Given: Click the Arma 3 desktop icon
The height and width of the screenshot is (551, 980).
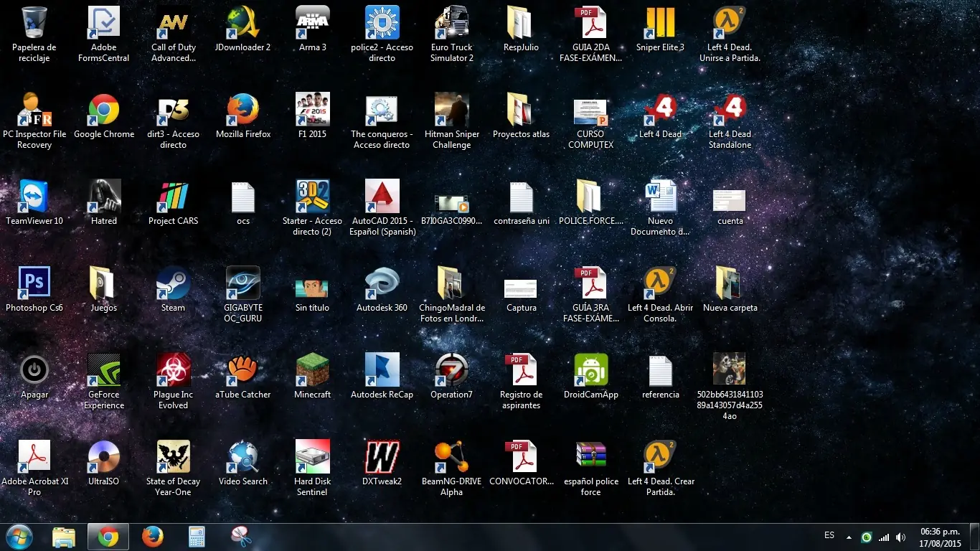Looking at the screenshot, I should pyautogui.click(x=313, y=23).
